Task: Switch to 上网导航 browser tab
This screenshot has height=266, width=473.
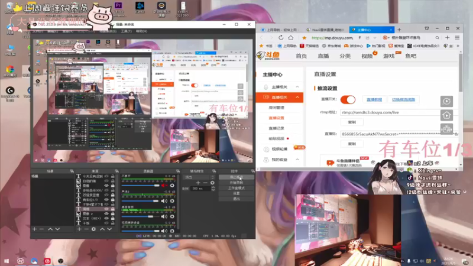Action: click(x=281, y=30)
